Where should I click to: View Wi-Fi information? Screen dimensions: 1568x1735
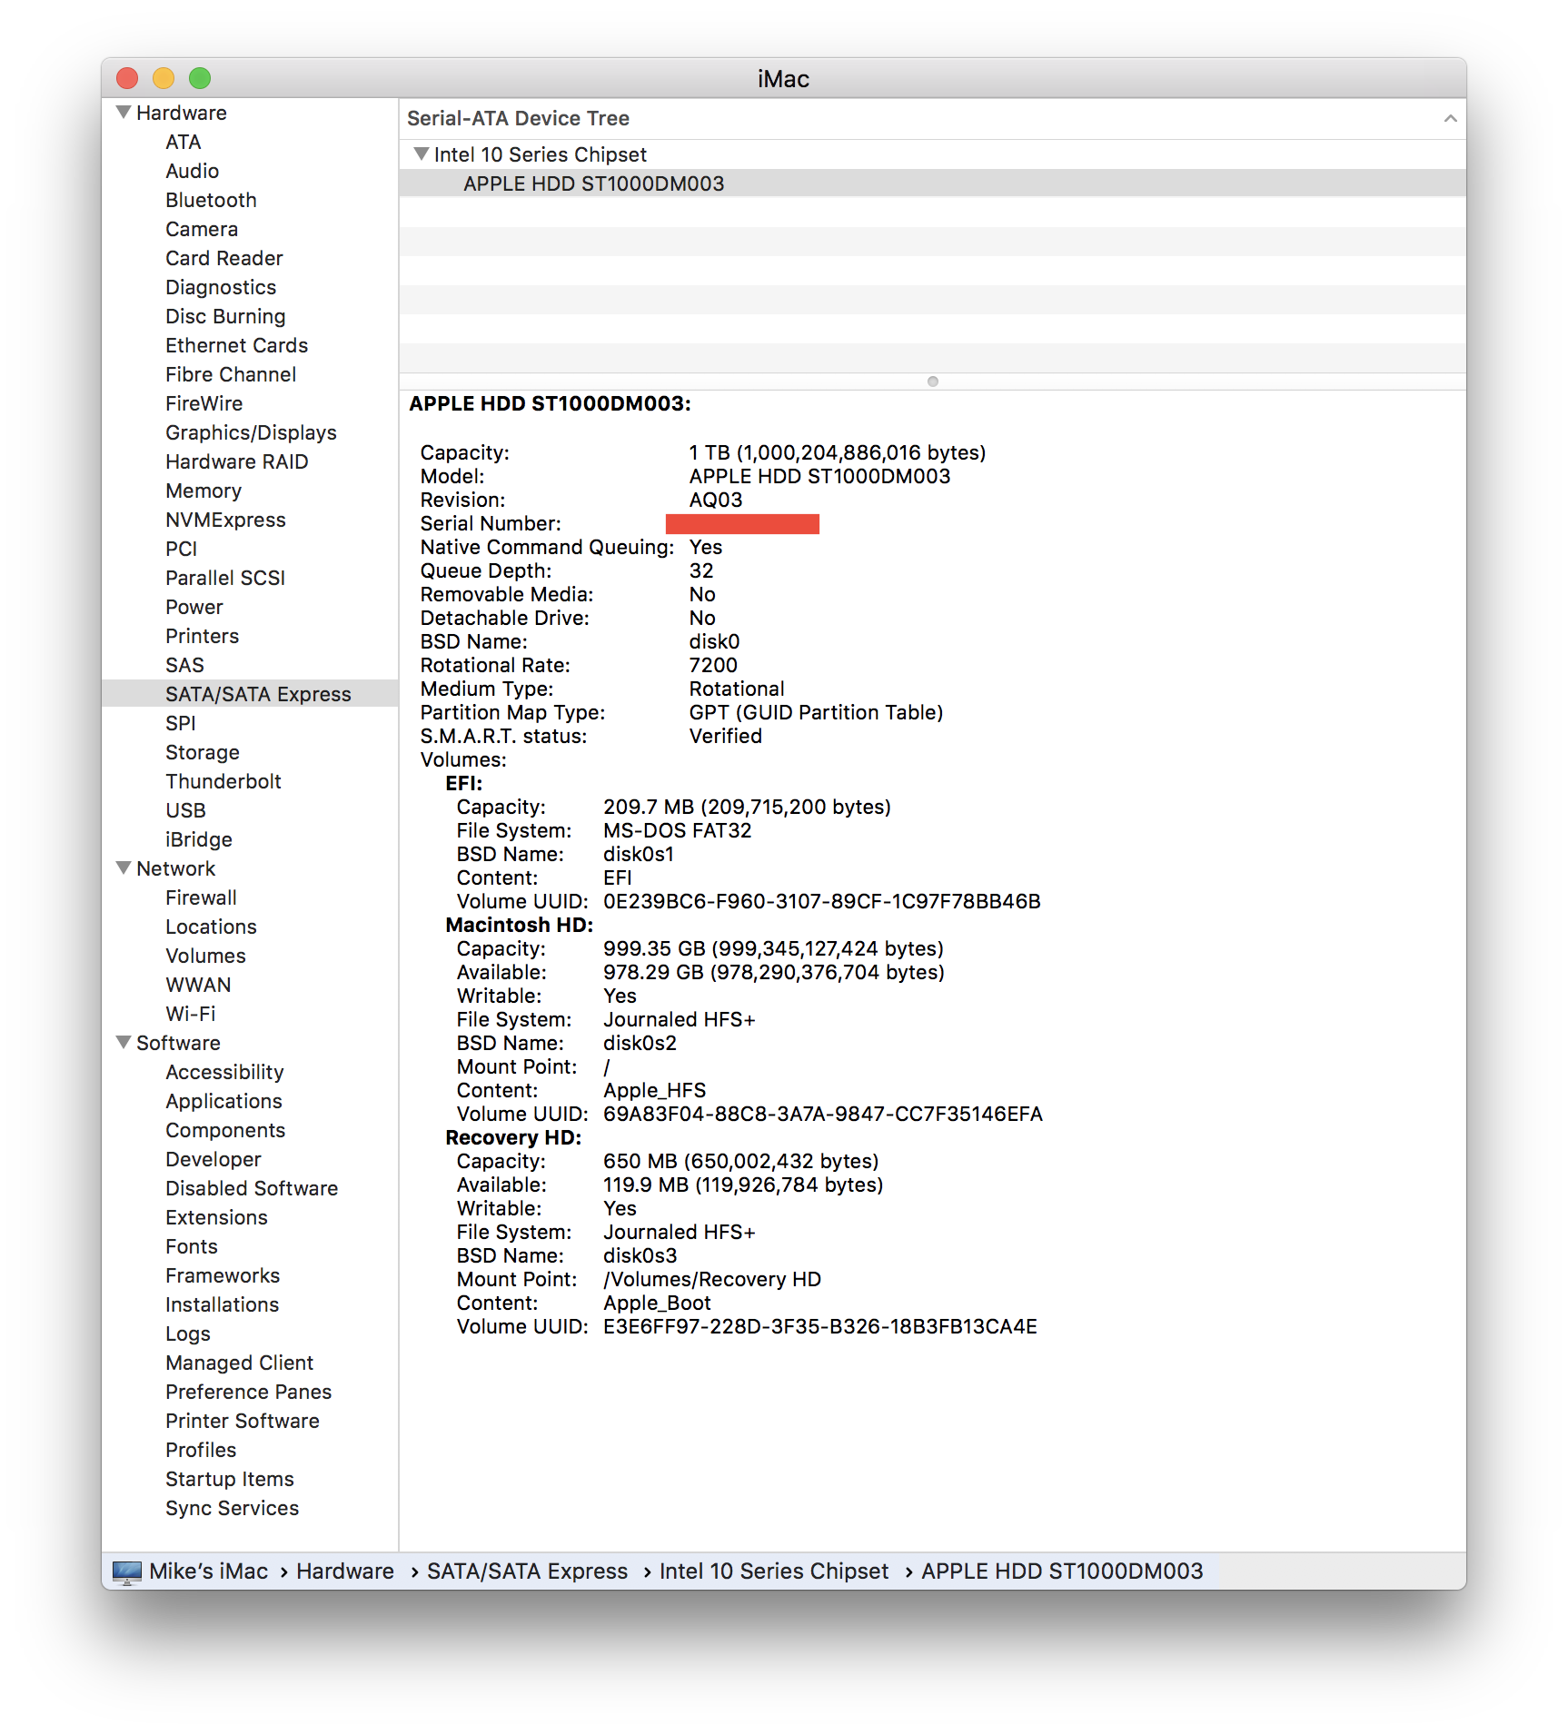click(x=191, y=1015)
